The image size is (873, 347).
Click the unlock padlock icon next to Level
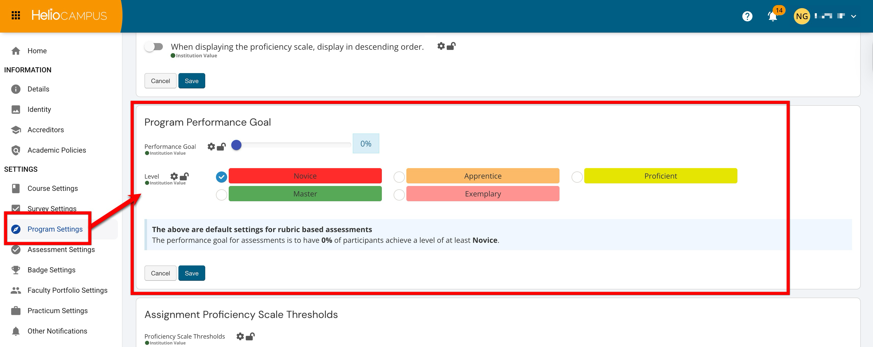point(184,176)
